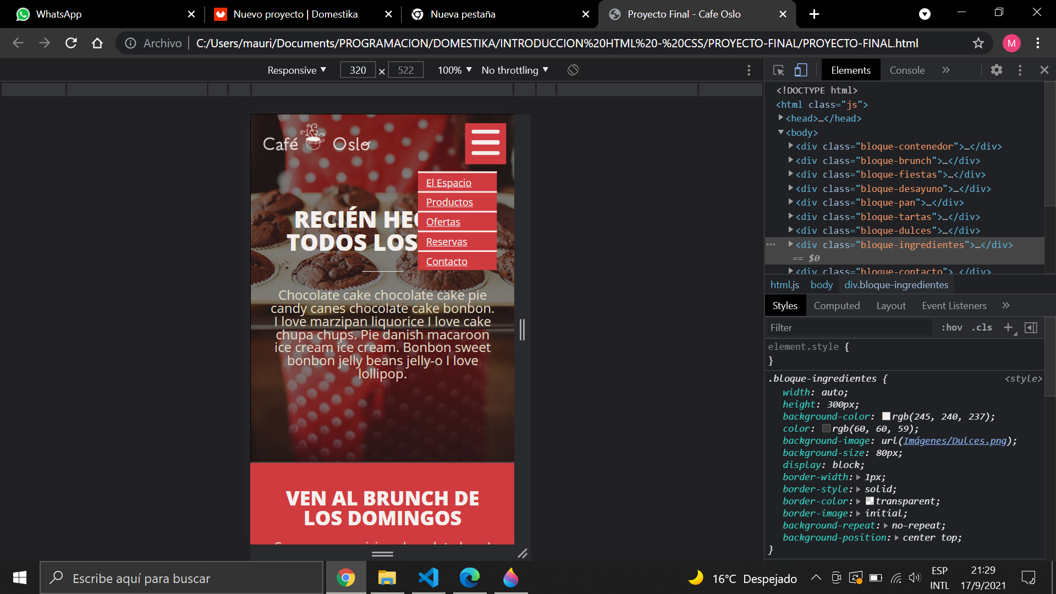Viewport: 1056px width, 594px height.
Task: Open the Imágenes/Dulces.png background image link
Action: (x=955, y=441)
